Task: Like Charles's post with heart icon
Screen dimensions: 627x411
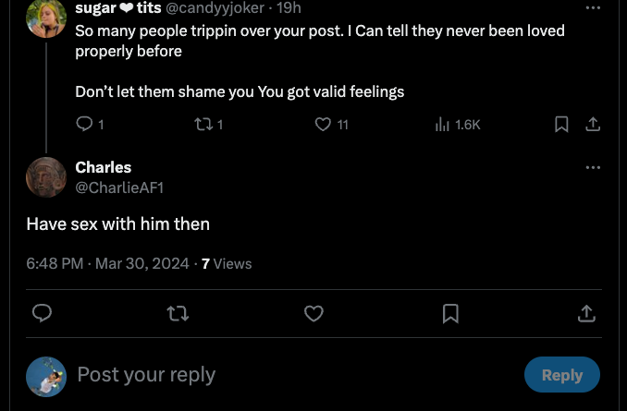Action: pos(313,313)
